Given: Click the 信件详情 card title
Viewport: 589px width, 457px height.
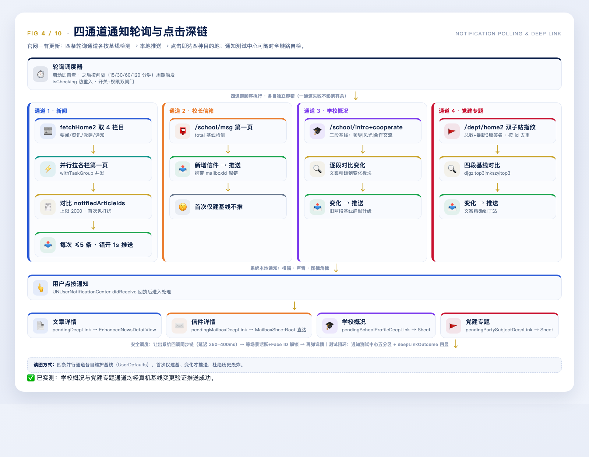Looking at the screenshot, I should tap(203, 322).
